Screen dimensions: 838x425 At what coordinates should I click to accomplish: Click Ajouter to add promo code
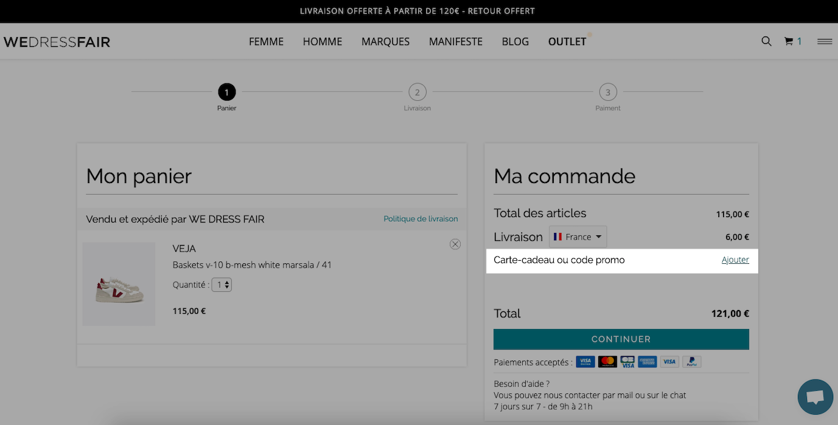[735, 260]
